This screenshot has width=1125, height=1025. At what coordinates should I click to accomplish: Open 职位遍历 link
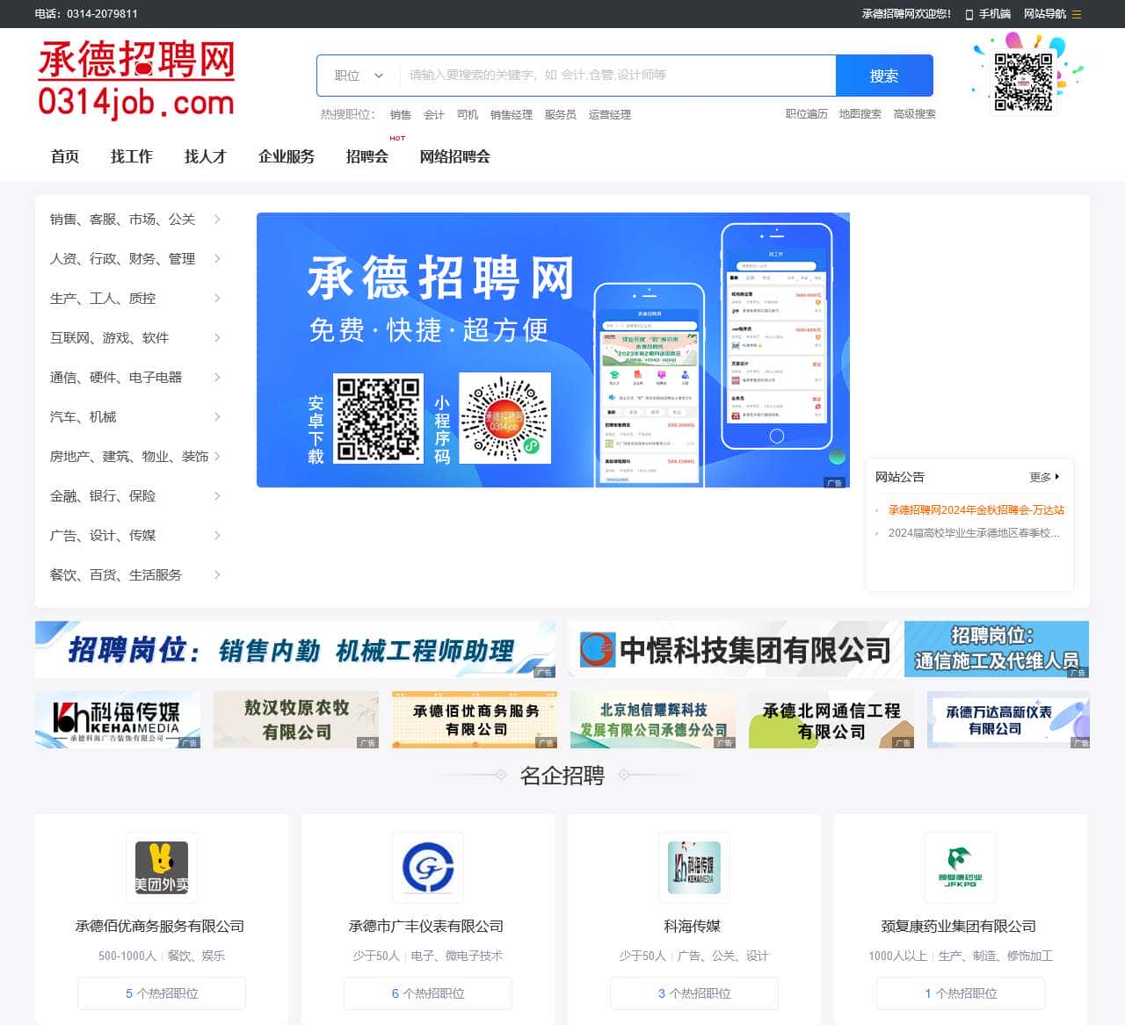coord(807,113)
